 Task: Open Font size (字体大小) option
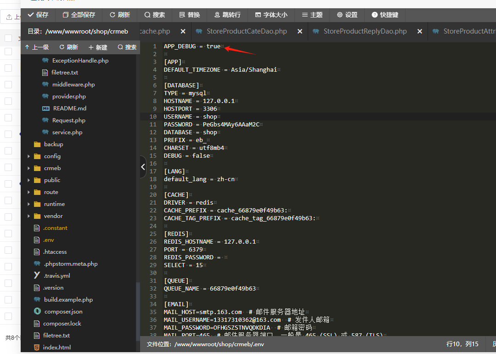coord(271,15)
